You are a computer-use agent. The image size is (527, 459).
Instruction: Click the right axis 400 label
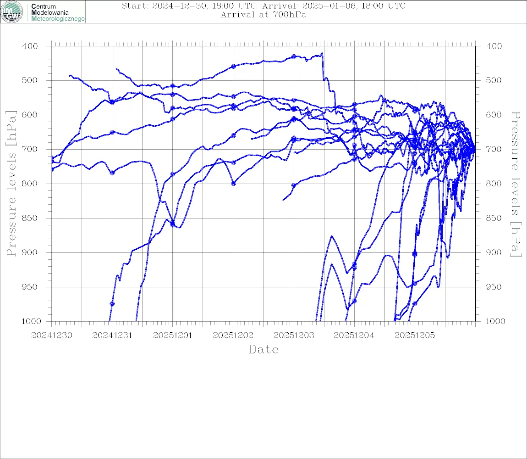tap(494, 46)
